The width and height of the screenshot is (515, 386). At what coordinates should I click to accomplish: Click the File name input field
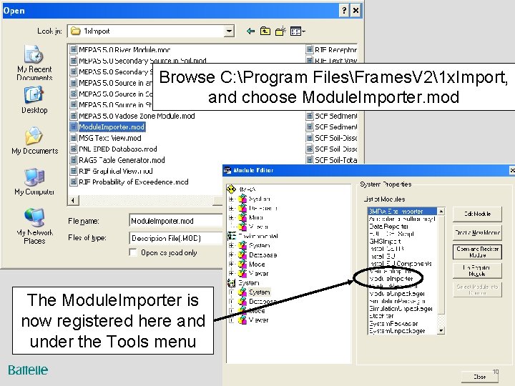tap(176, 221)
